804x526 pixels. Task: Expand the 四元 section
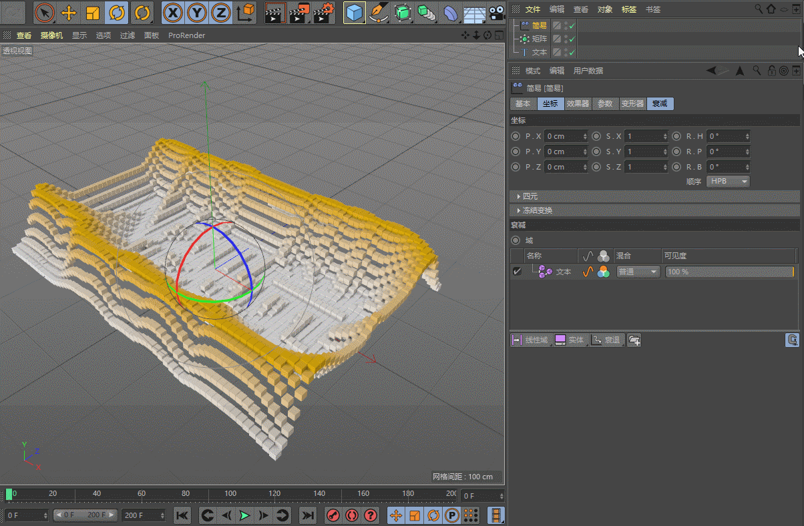point(654,196)
